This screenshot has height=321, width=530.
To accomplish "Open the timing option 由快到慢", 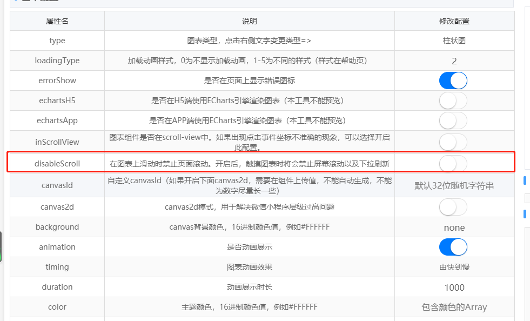I will tap(454, 267).
